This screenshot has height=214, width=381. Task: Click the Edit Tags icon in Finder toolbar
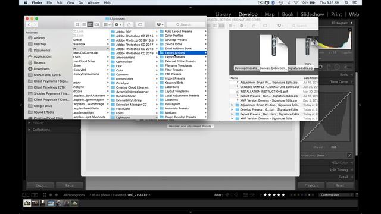pyautogui.click(x=140, y=24)
